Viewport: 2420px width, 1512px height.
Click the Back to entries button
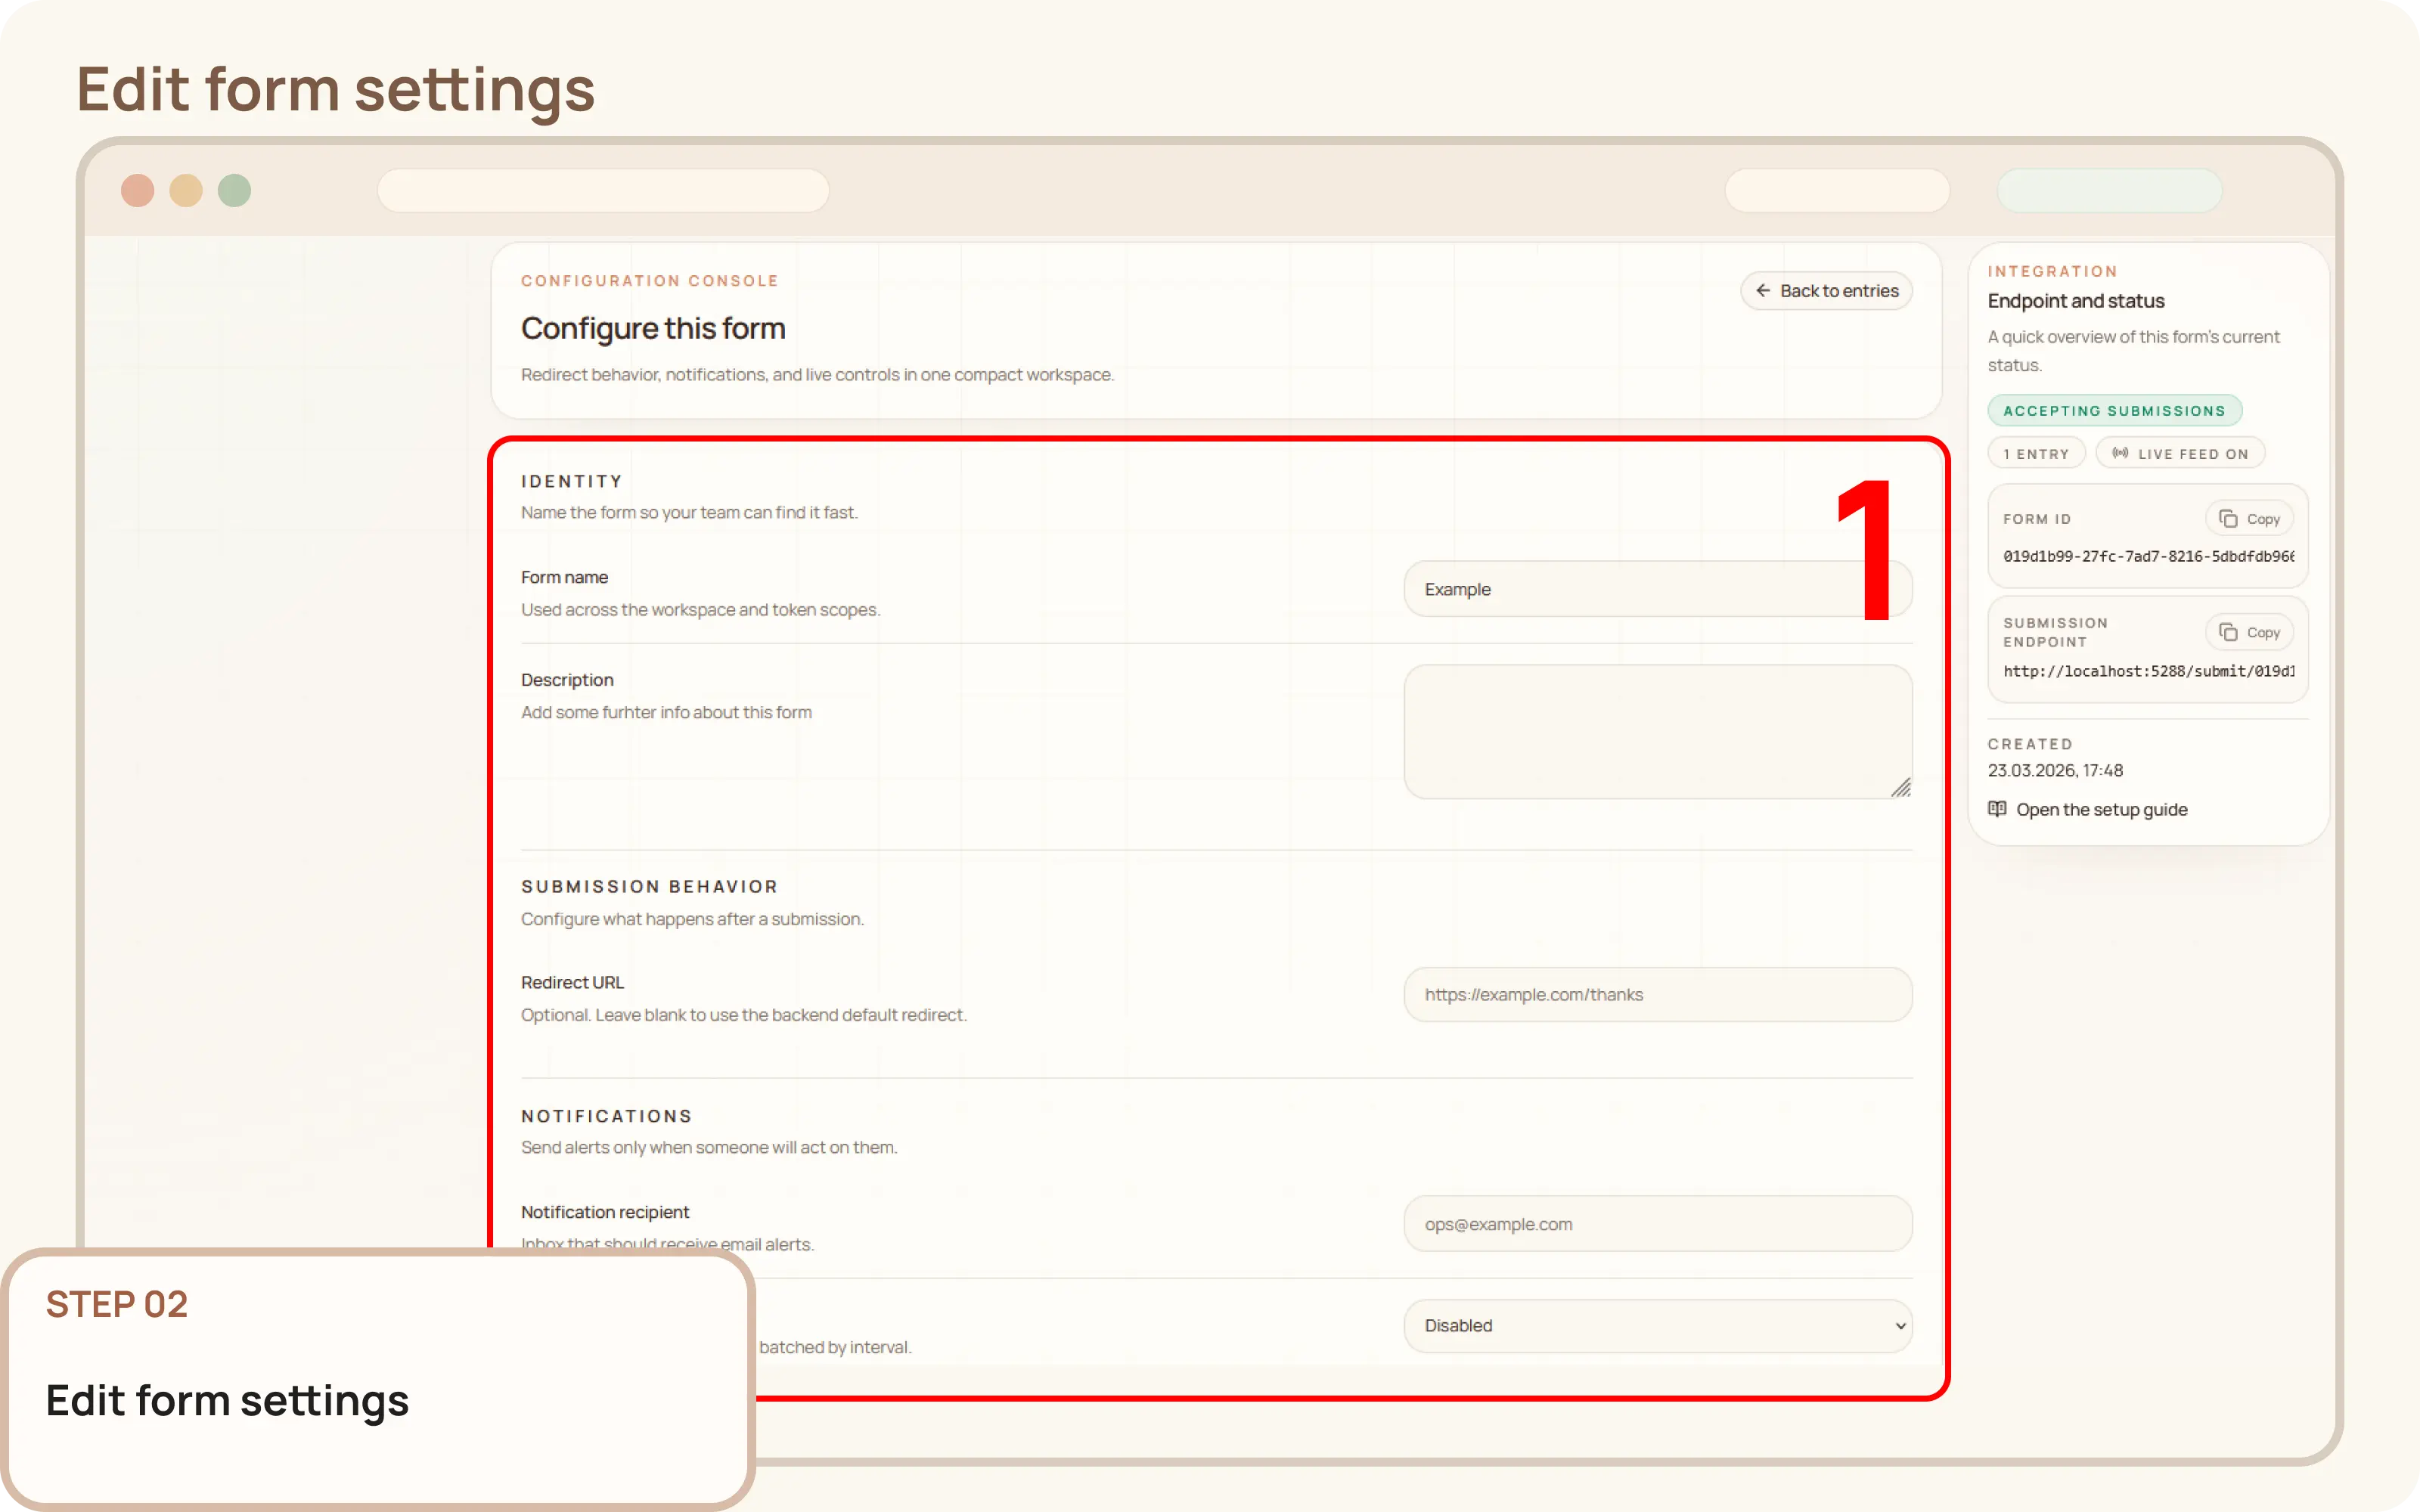tap(1826, 290)
